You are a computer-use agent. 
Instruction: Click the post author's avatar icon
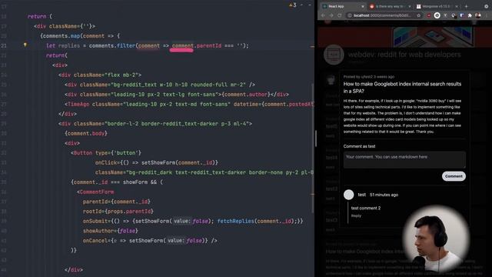[x=331, y=80]
